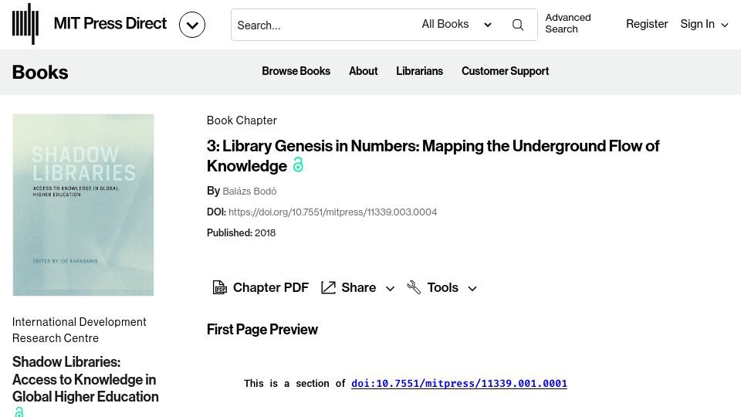Expand the circular site navigation chevron

tap(192, 25)
